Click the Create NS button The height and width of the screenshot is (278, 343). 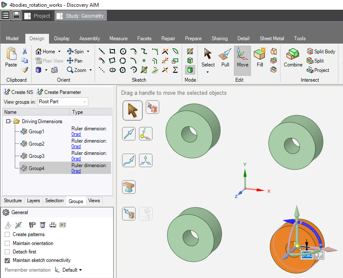(19, 92)
